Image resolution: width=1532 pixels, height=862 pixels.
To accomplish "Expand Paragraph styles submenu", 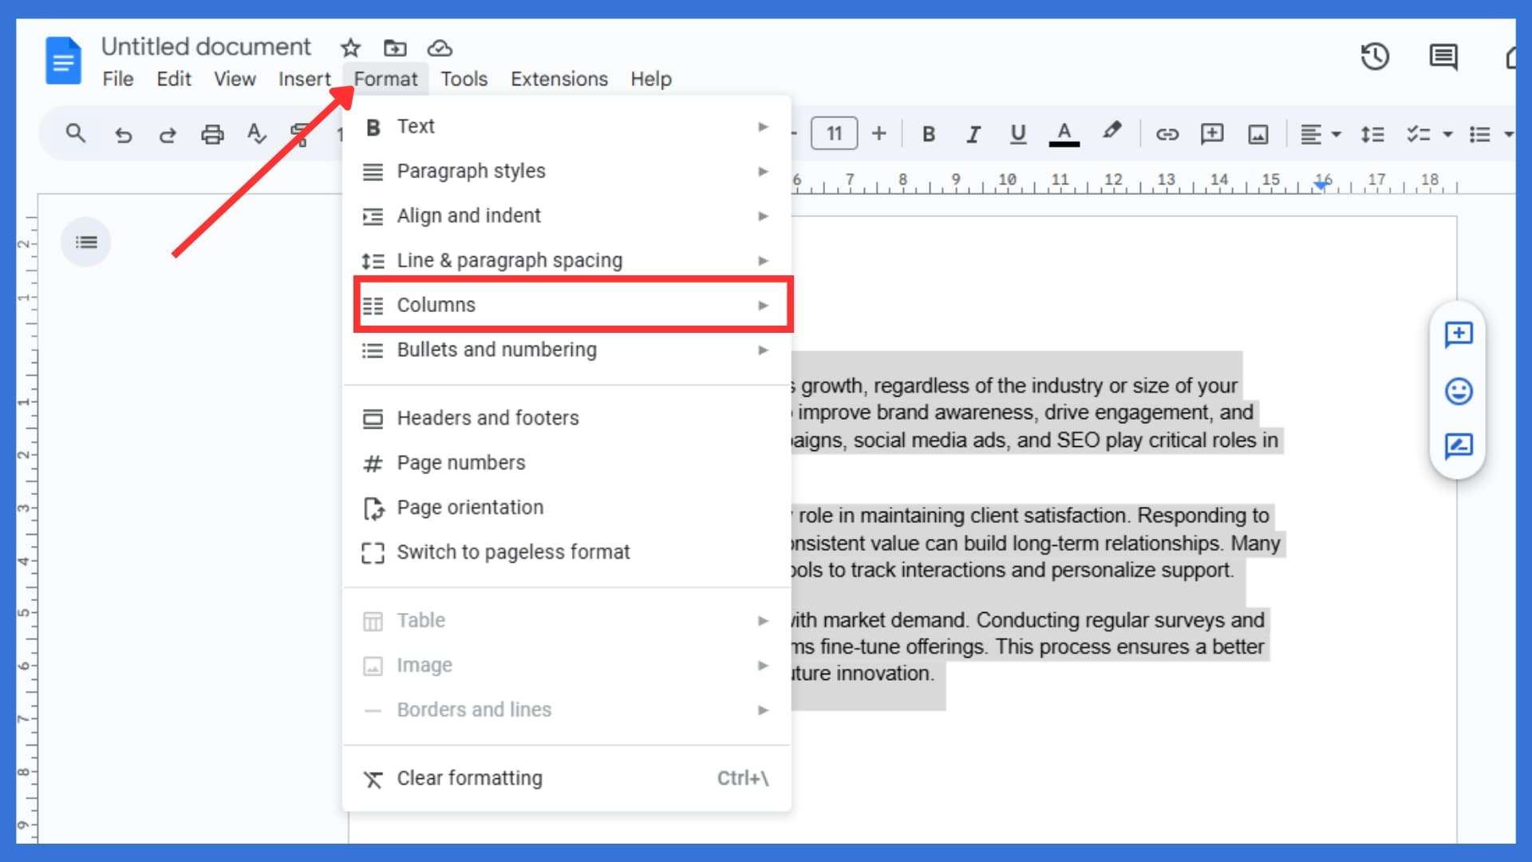I will [567, 171].
